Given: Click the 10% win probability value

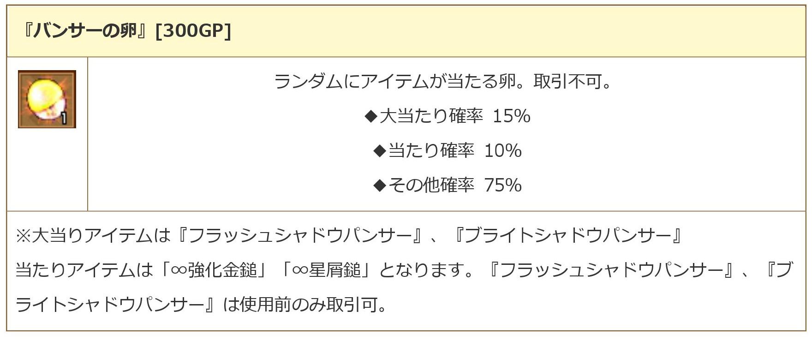Looking at the screenshot, I should 503,151.
